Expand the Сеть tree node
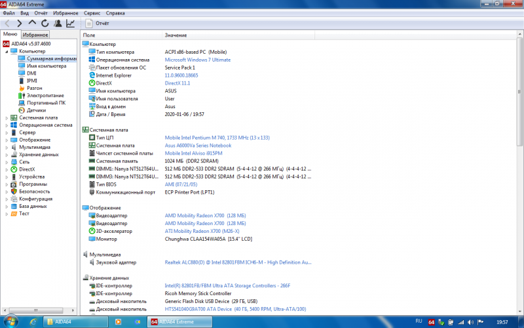The height and width of the screenshot is (328, 524). click(7, 162)
